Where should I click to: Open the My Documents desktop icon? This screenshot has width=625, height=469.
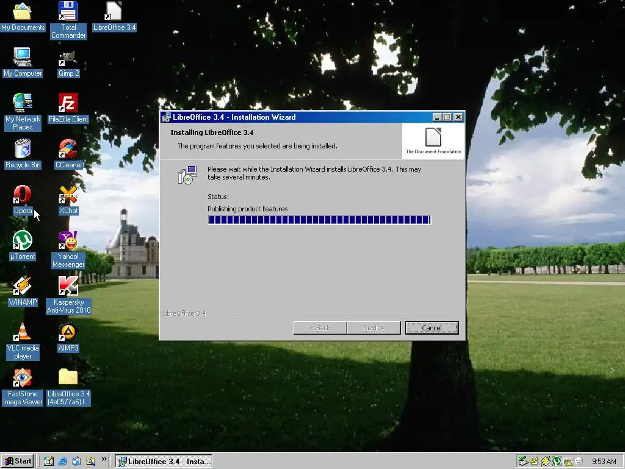[x=23, y=16]
